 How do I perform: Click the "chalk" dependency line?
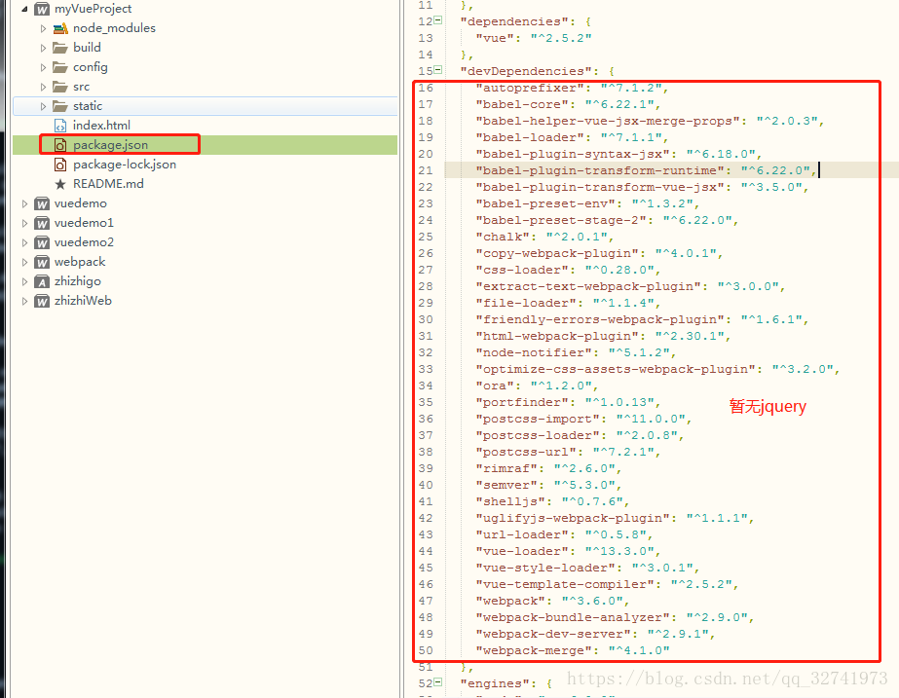(544, 237)
